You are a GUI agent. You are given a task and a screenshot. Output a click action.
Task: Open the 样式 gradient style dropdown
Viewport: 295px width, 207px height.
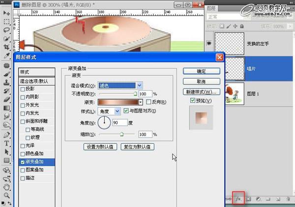pos(108,111)
